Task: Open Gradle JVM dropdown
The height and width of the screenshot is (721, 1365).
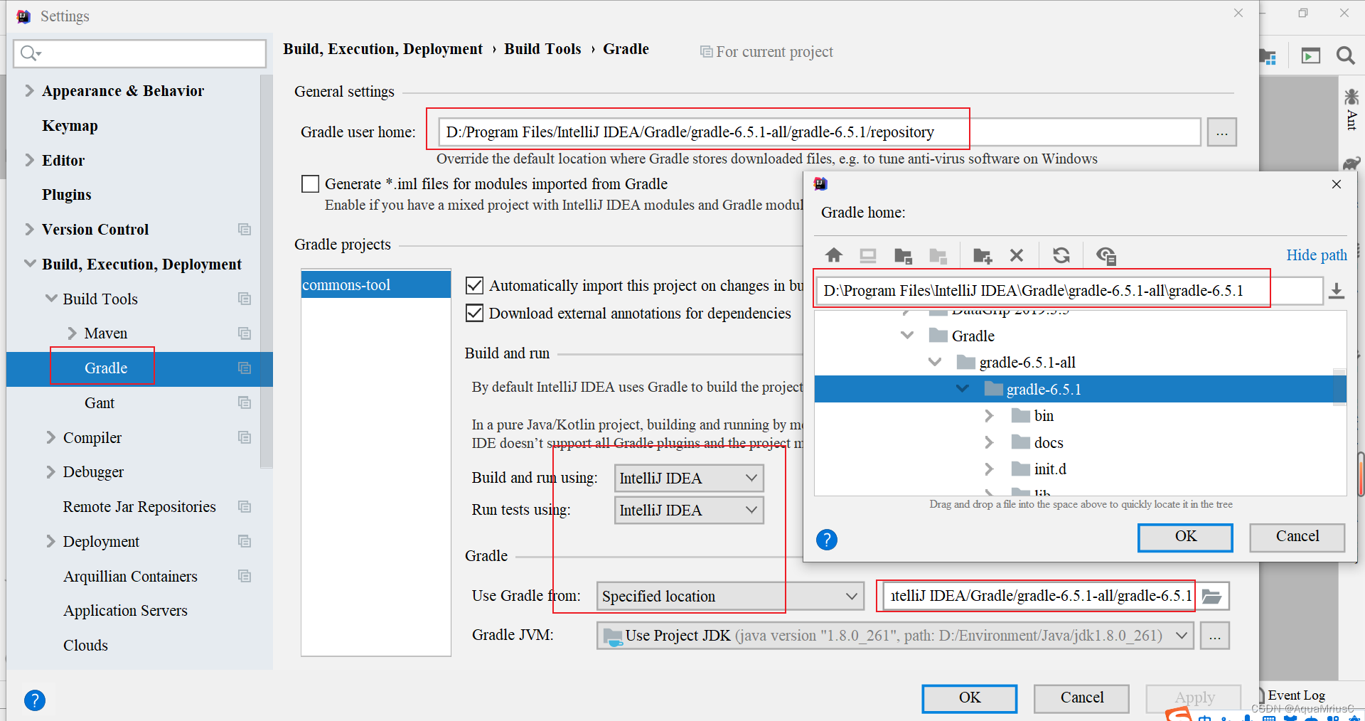Action: click(896, 636)
